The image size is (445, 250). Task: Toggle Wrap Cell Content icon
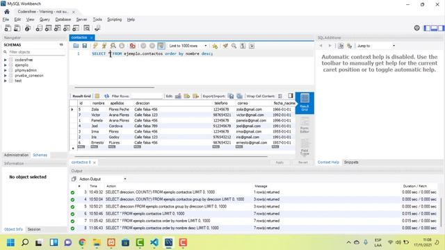click(x=280, y=96)
